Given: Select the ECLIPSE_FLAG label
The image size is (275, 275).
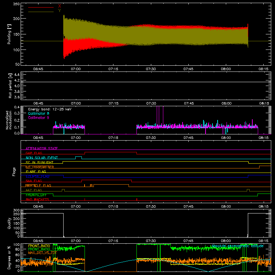Looking at the screenshot, I should click(37, 176).
